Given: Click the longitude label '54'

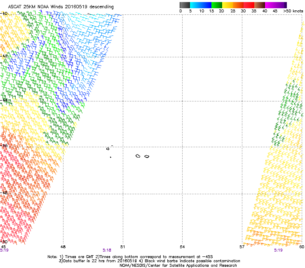Looking at the screenshot, I should [182, 247].
